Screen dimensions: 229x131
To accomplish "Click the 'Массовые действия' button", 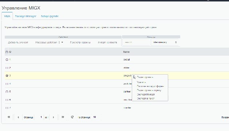I will 46,42.
